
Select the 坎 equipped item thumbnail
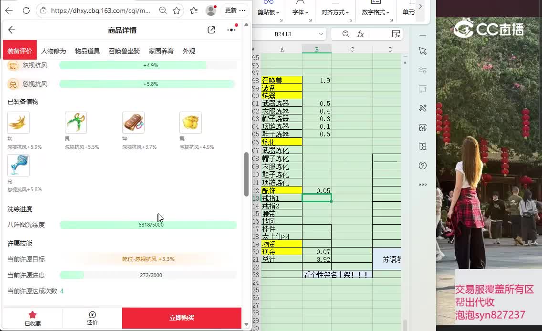tap(18, 123)
